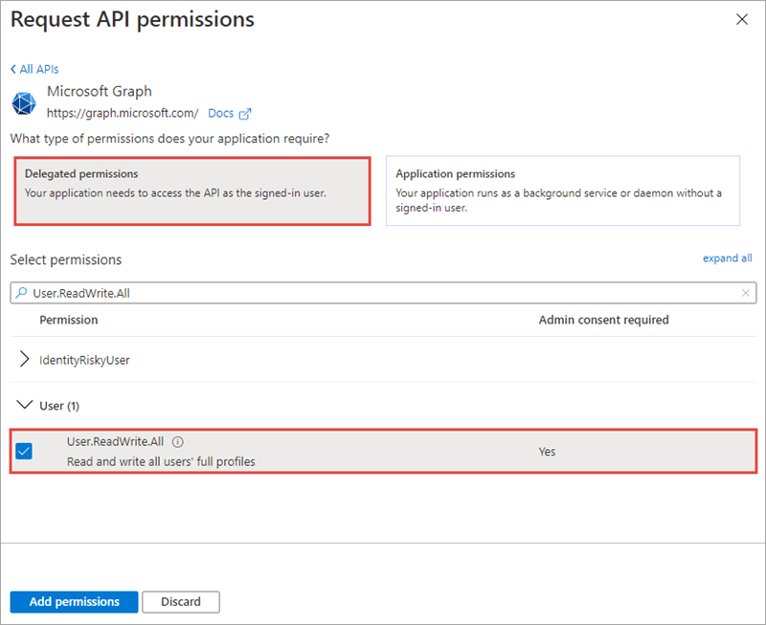Select the Application permissions card
766x625 pixels.
pos(563,190)
